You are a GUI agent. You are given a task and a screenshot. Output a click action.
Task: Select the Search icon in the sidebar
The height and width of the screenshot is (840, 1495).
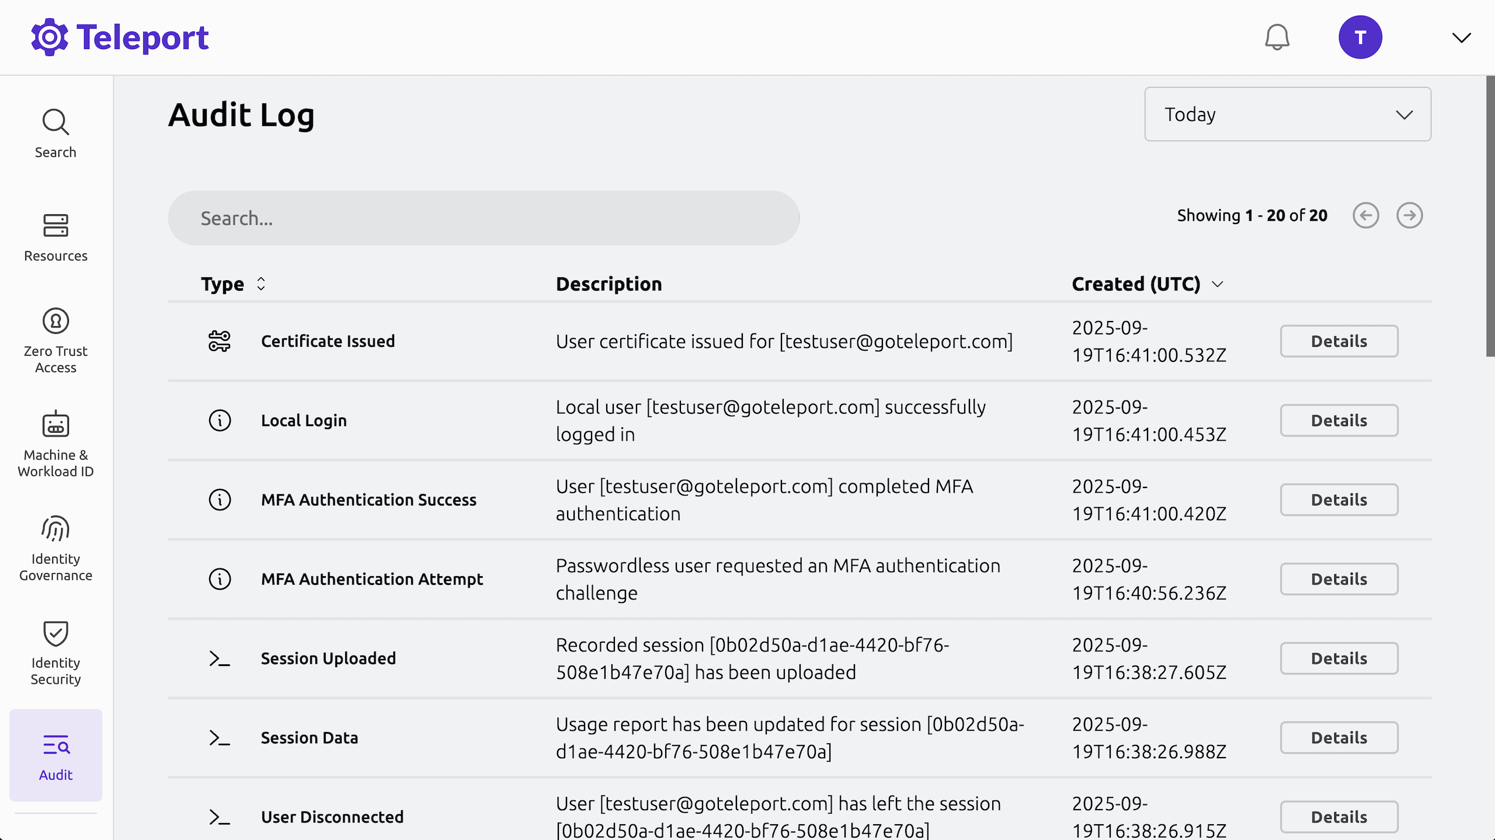coord(55,123)
